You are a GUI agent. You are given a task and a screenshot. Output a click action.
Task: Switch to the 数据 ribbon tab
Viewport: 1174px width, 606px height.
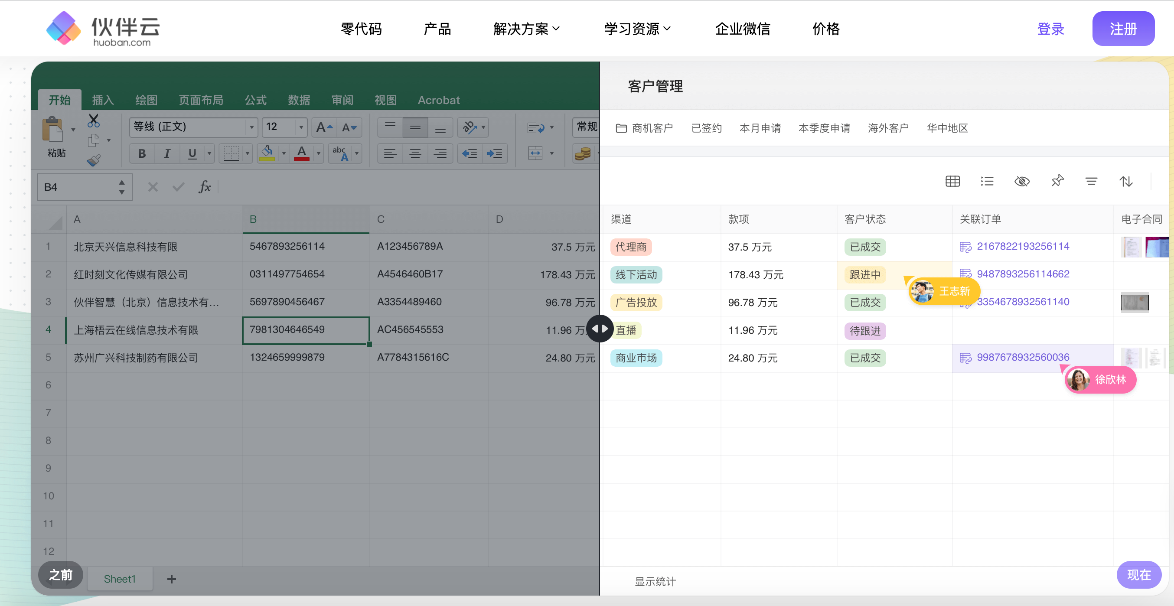pyautogui.click(x=299, y=100)
